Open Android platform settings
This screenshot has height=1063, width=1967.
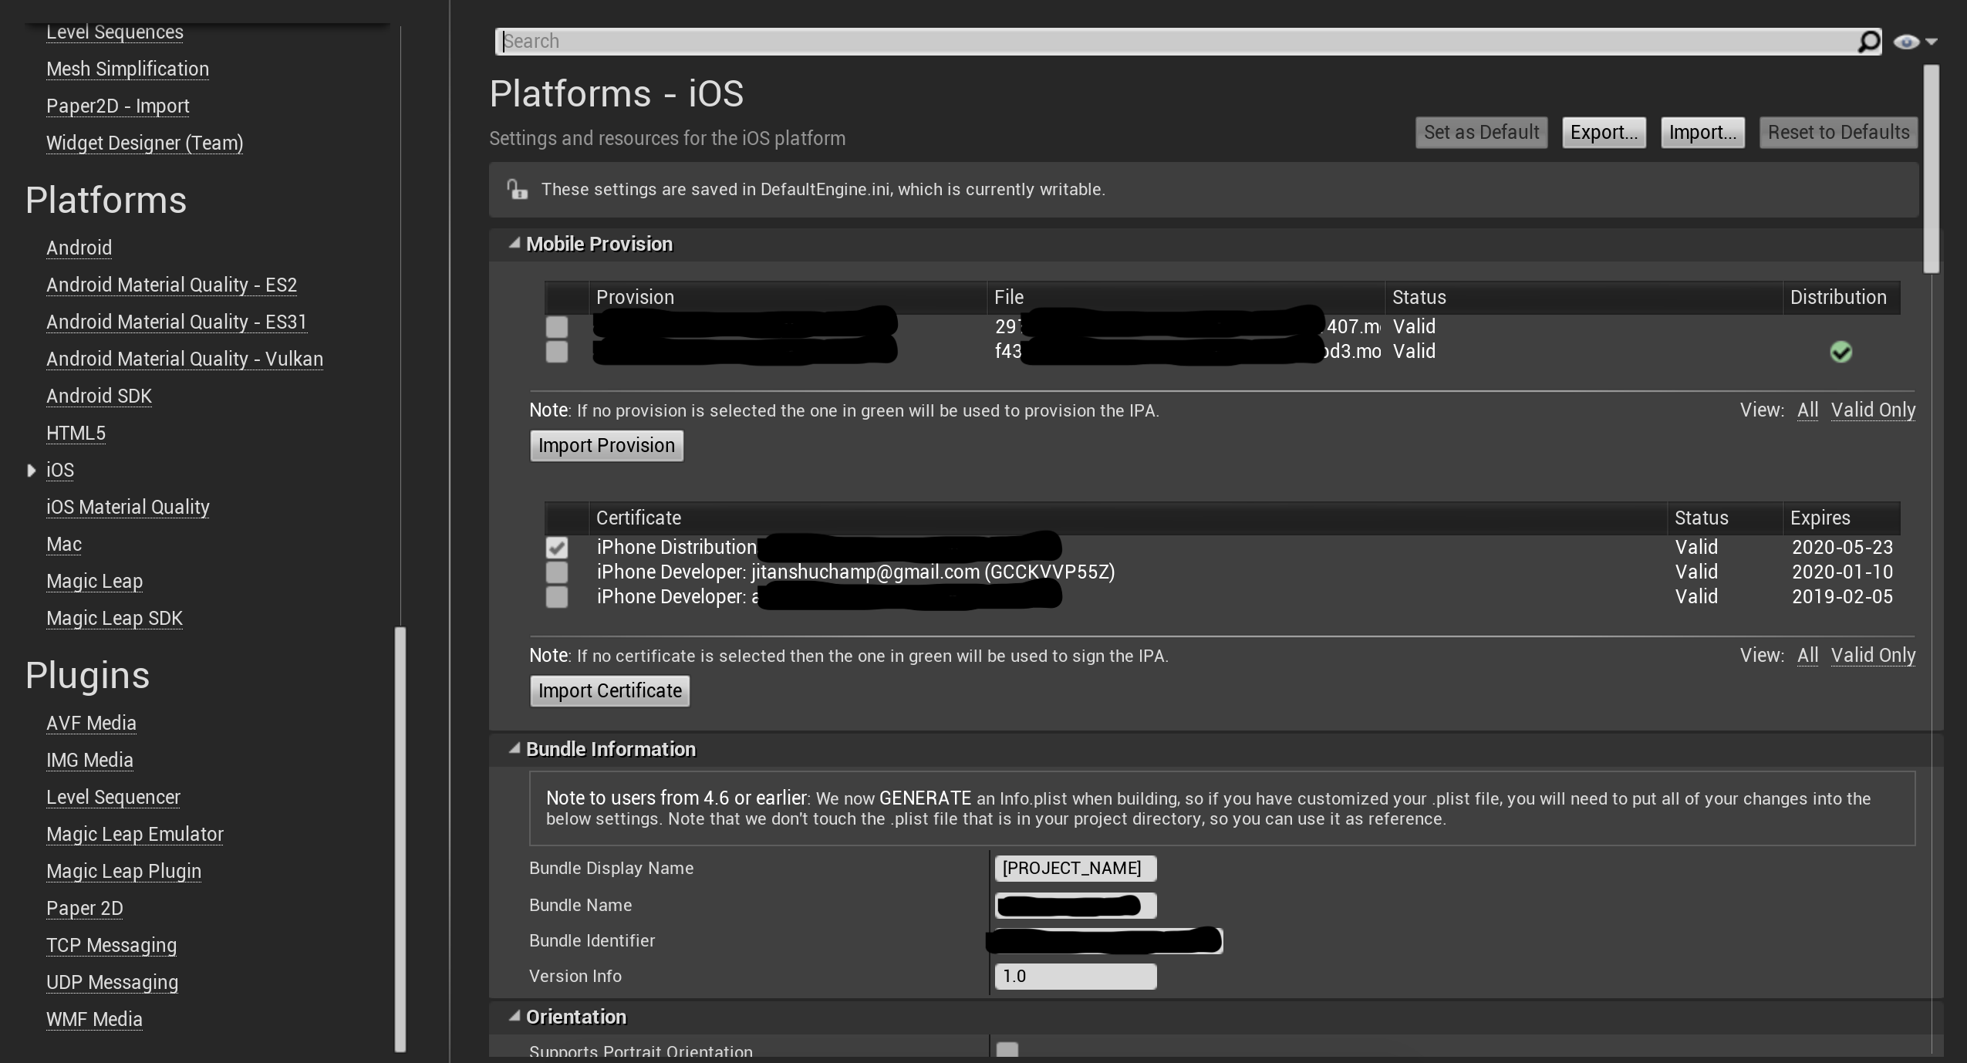tap(79, 247)
